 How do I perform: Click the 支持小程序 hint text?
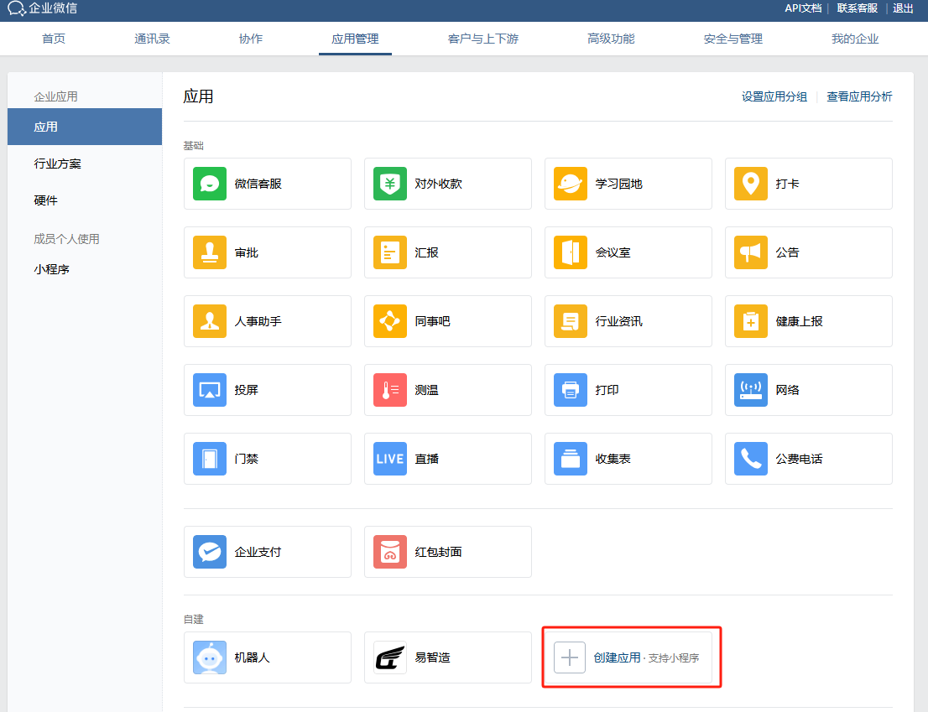pos(674,658)
